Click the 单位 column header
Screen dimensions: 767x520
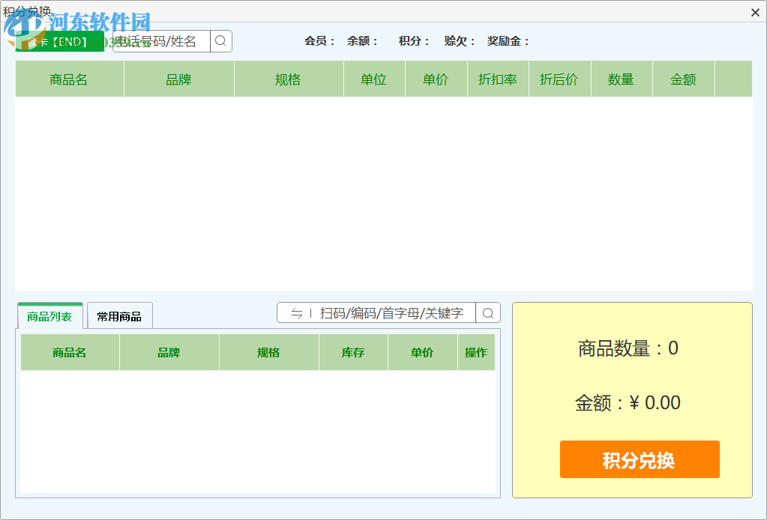coord(374,79)
